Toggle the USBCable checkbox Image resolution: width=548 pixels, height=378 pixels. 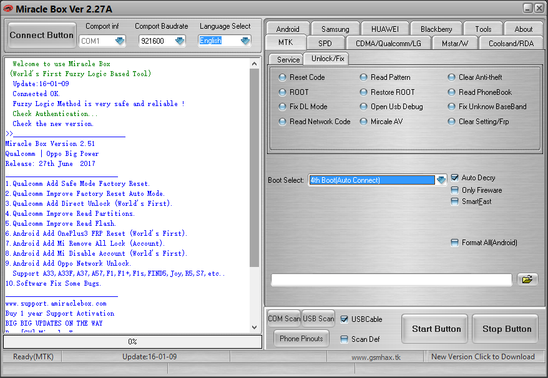(x=345, y=319)
